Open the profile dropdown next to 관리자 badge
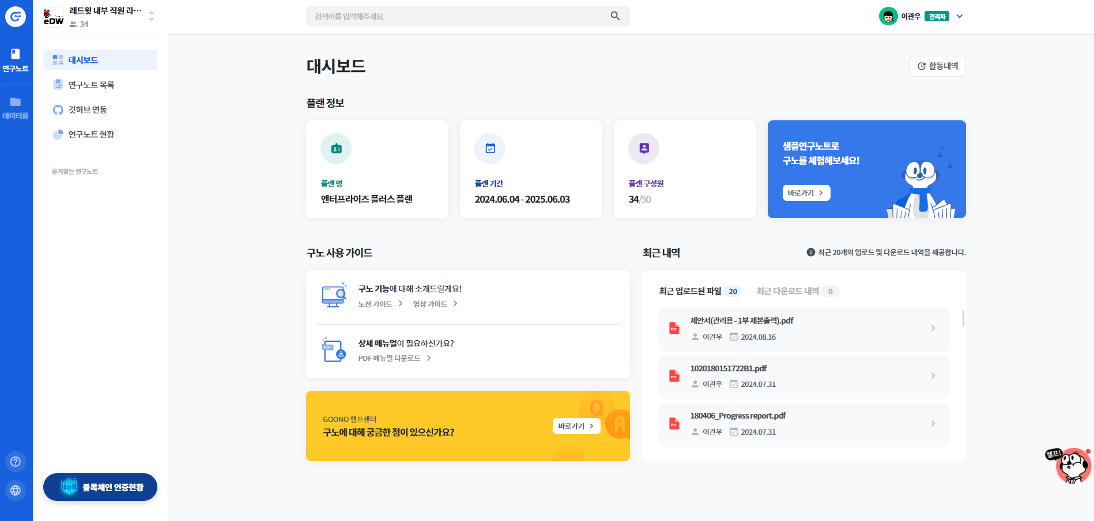Screen dimensions: 1094x521 (x=960, y=16)
